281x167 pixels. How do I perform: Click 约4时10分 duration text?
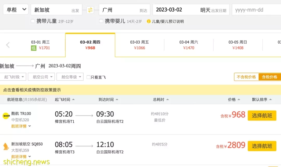click(x=160, y=114)
